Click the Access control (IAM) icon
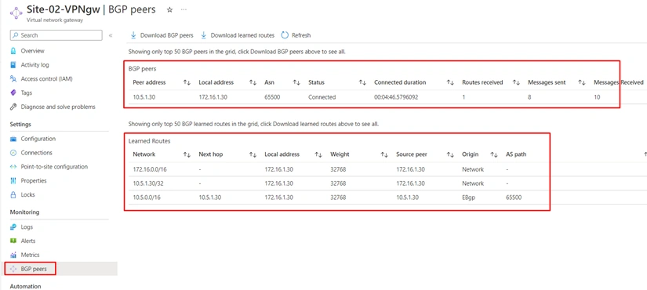The width and height of the screenshot is (647, 290). click(13, 79)
